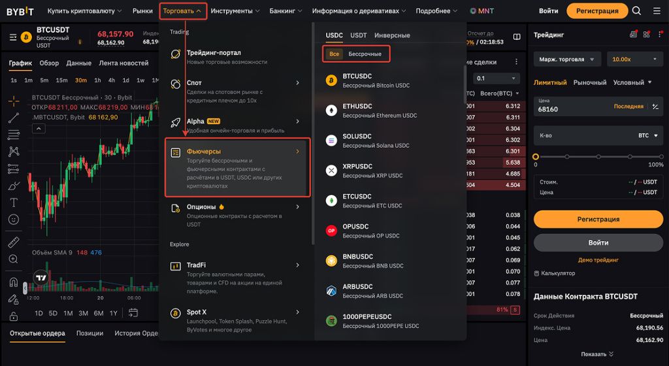This screenshot has width=669, height=366.
Task: Switch to the Рыночный order tab
Action: [x=590, y=82]
